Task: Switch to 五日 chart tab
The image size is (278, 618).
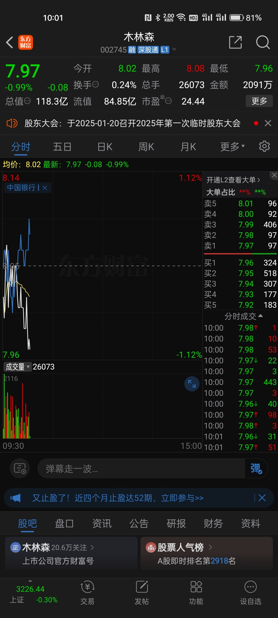Action: [x=62, y=147]
